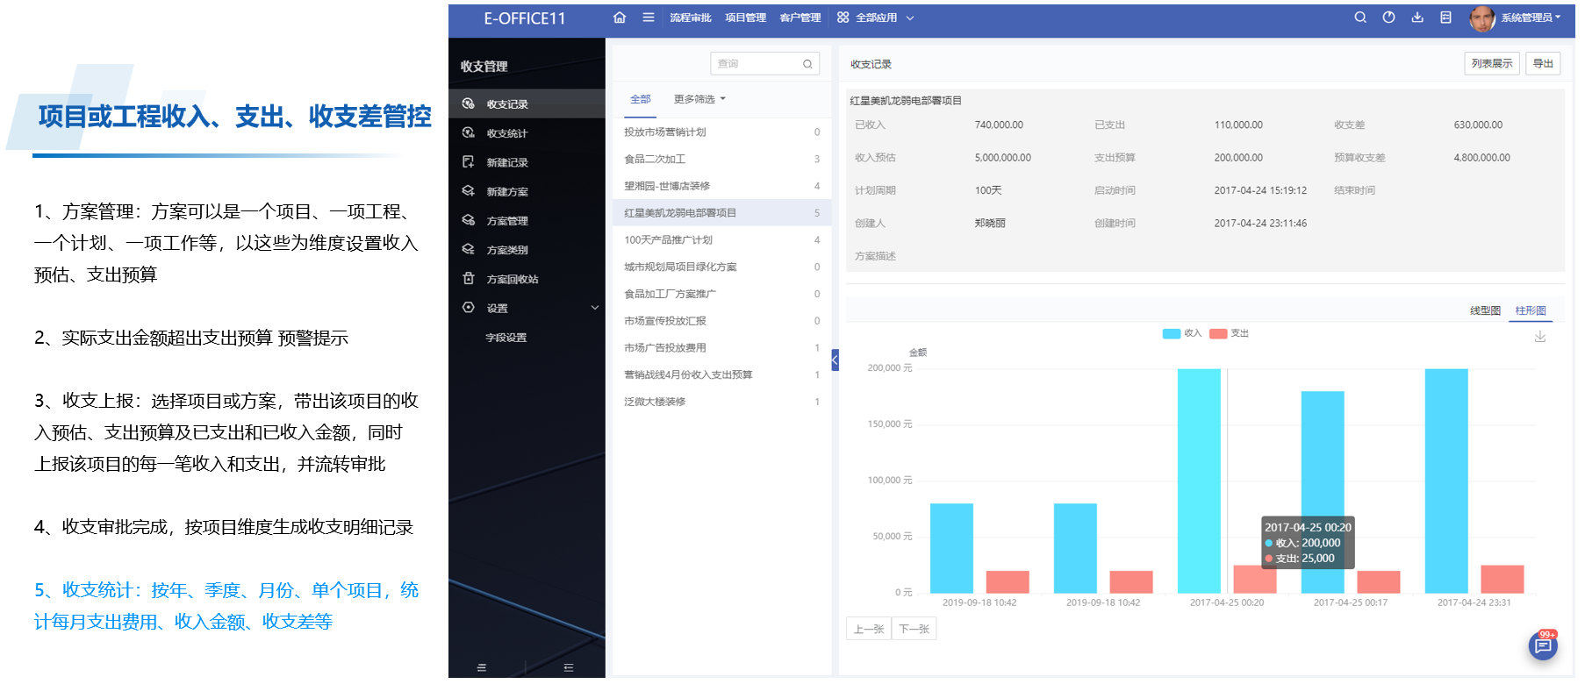Select 红星美凯龙弱电部署项目 in the list
The image size is (1585, 684).
[721, 212]
